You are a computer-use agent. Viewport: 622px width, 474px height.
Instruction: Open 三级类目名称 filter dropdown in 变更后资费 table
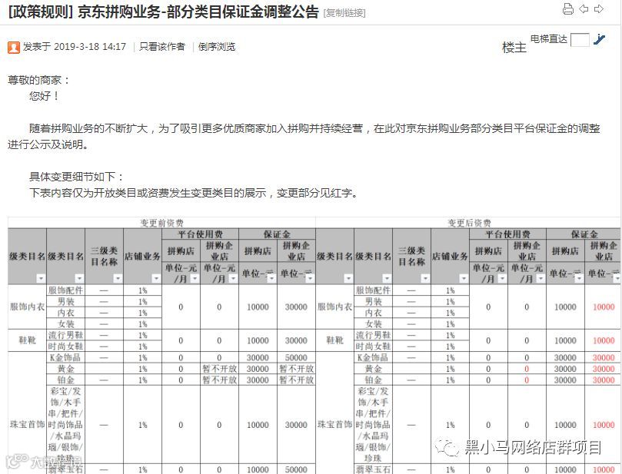coord(425,279)
